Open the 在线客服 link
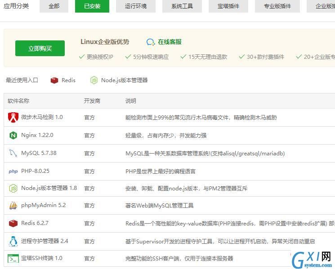 (x=170, y=42)
